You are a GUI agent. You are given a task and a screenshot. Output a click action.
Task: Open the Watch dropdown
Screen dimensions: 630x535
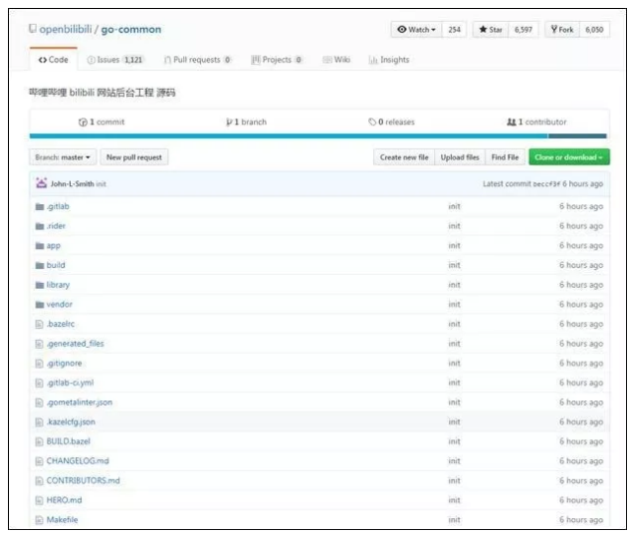(416, 30)
